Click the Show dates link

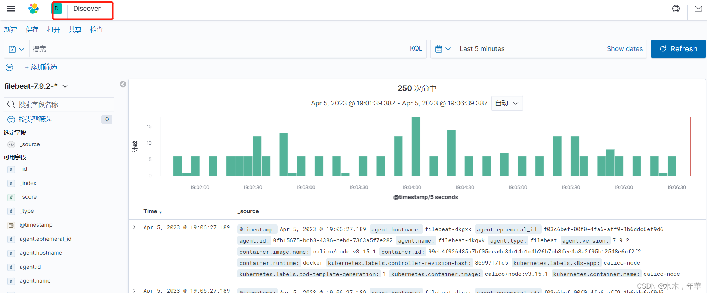625,49
